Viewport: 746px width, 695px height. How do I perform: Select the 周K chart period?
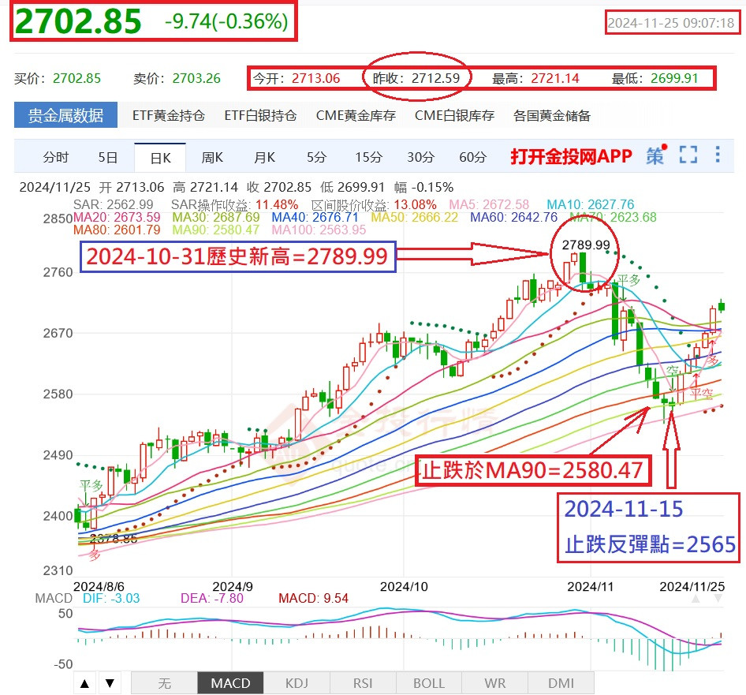click(212, 157)
